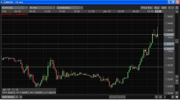Select the line drawing tool icon
This screenshot has height=105, width=180.
coord(173,8)
